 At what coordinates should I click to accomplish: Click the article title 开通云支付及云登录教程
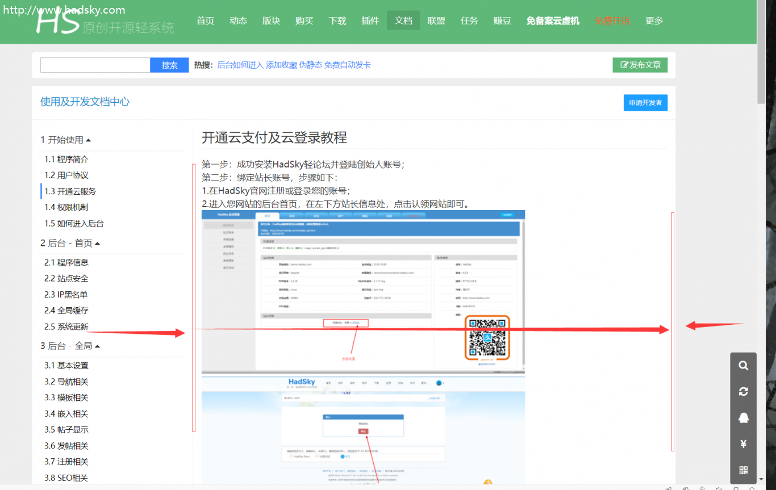tap(274, 137)
